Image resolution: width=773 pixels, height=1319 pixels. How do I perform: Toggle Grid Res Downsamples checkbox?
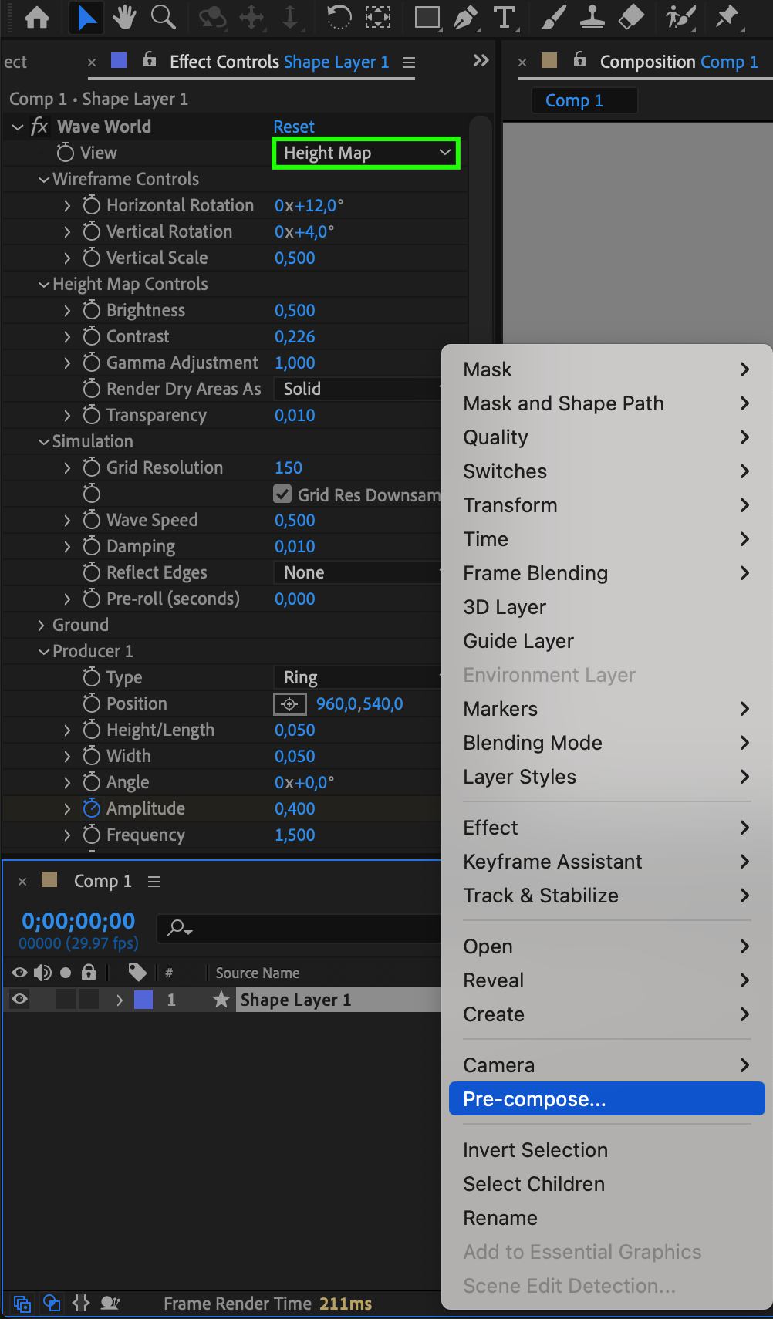tap(282, 494)
